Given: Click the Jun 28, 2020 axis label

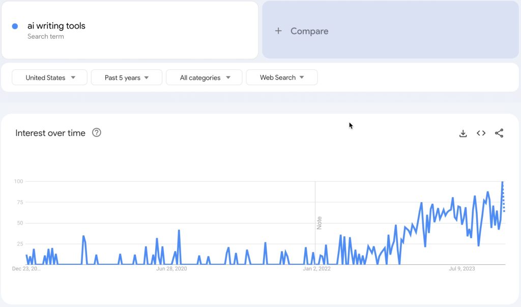Looking at the screenshot, I should click(x=171, y=269).
